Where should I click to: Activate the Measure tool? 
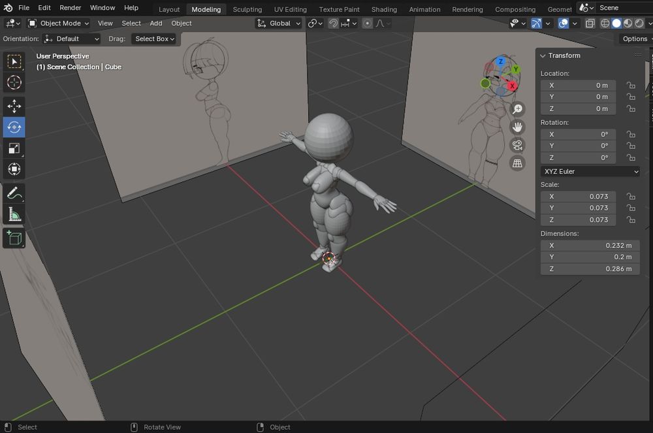pos(14,214)
